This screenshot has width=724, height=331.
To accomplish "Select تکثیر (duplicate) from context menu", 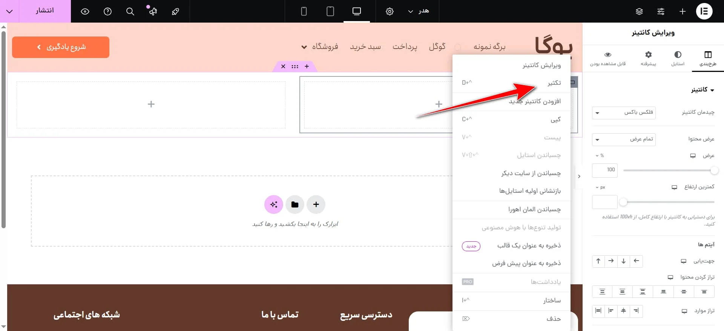I will click(554, 83).
